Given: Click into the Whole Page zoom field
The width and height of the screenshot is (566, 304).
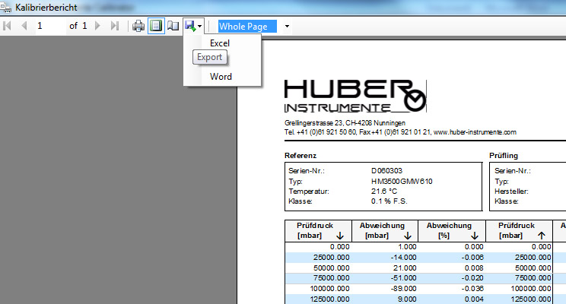Looking at the screenshot, I should click(x=248, y=26).
